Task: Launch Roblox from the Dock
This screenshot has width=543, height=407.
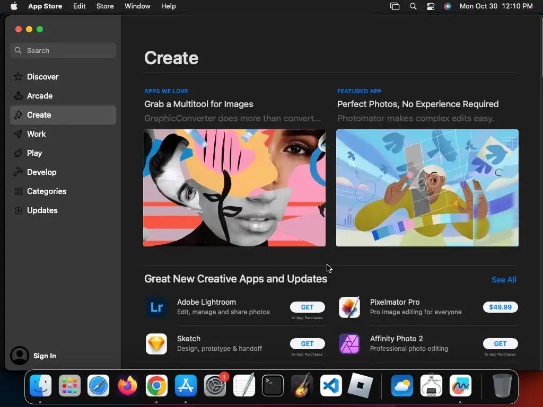Action: click(x=360, y=385)
